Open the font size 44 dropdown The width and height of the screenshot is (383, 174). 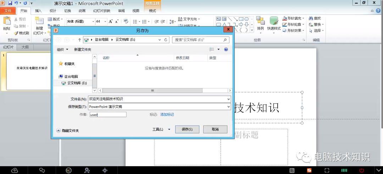pos(105,22)
